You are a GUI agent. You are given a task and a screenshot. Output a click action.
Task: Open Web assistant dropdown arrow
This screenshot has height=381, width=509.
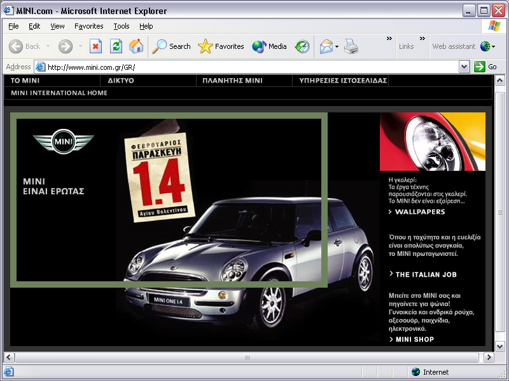(x=494, y=46)
